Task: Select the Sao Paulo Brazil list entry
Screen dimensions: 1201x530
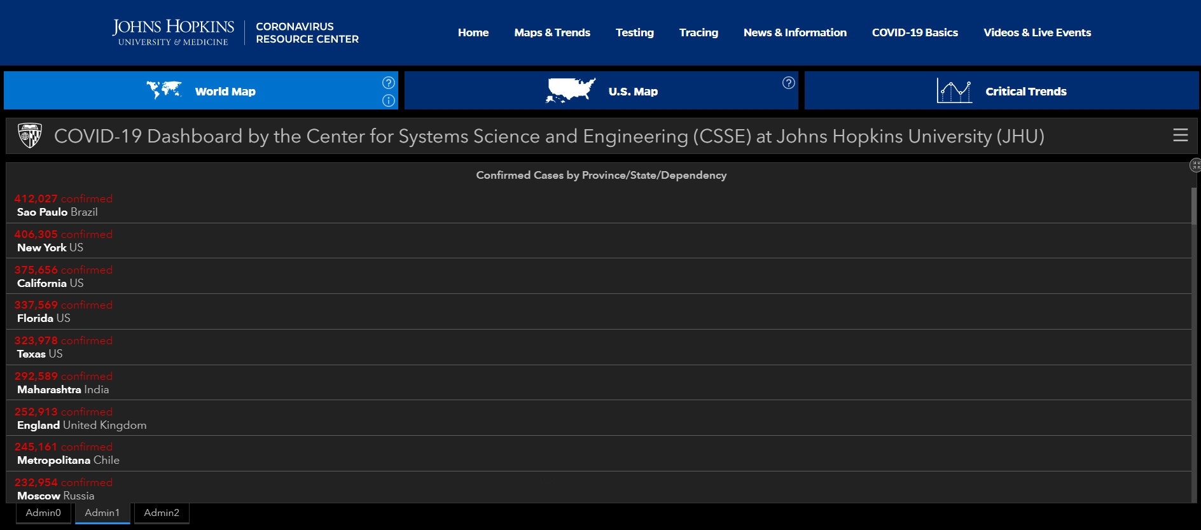Action: (x=57, y=206)
